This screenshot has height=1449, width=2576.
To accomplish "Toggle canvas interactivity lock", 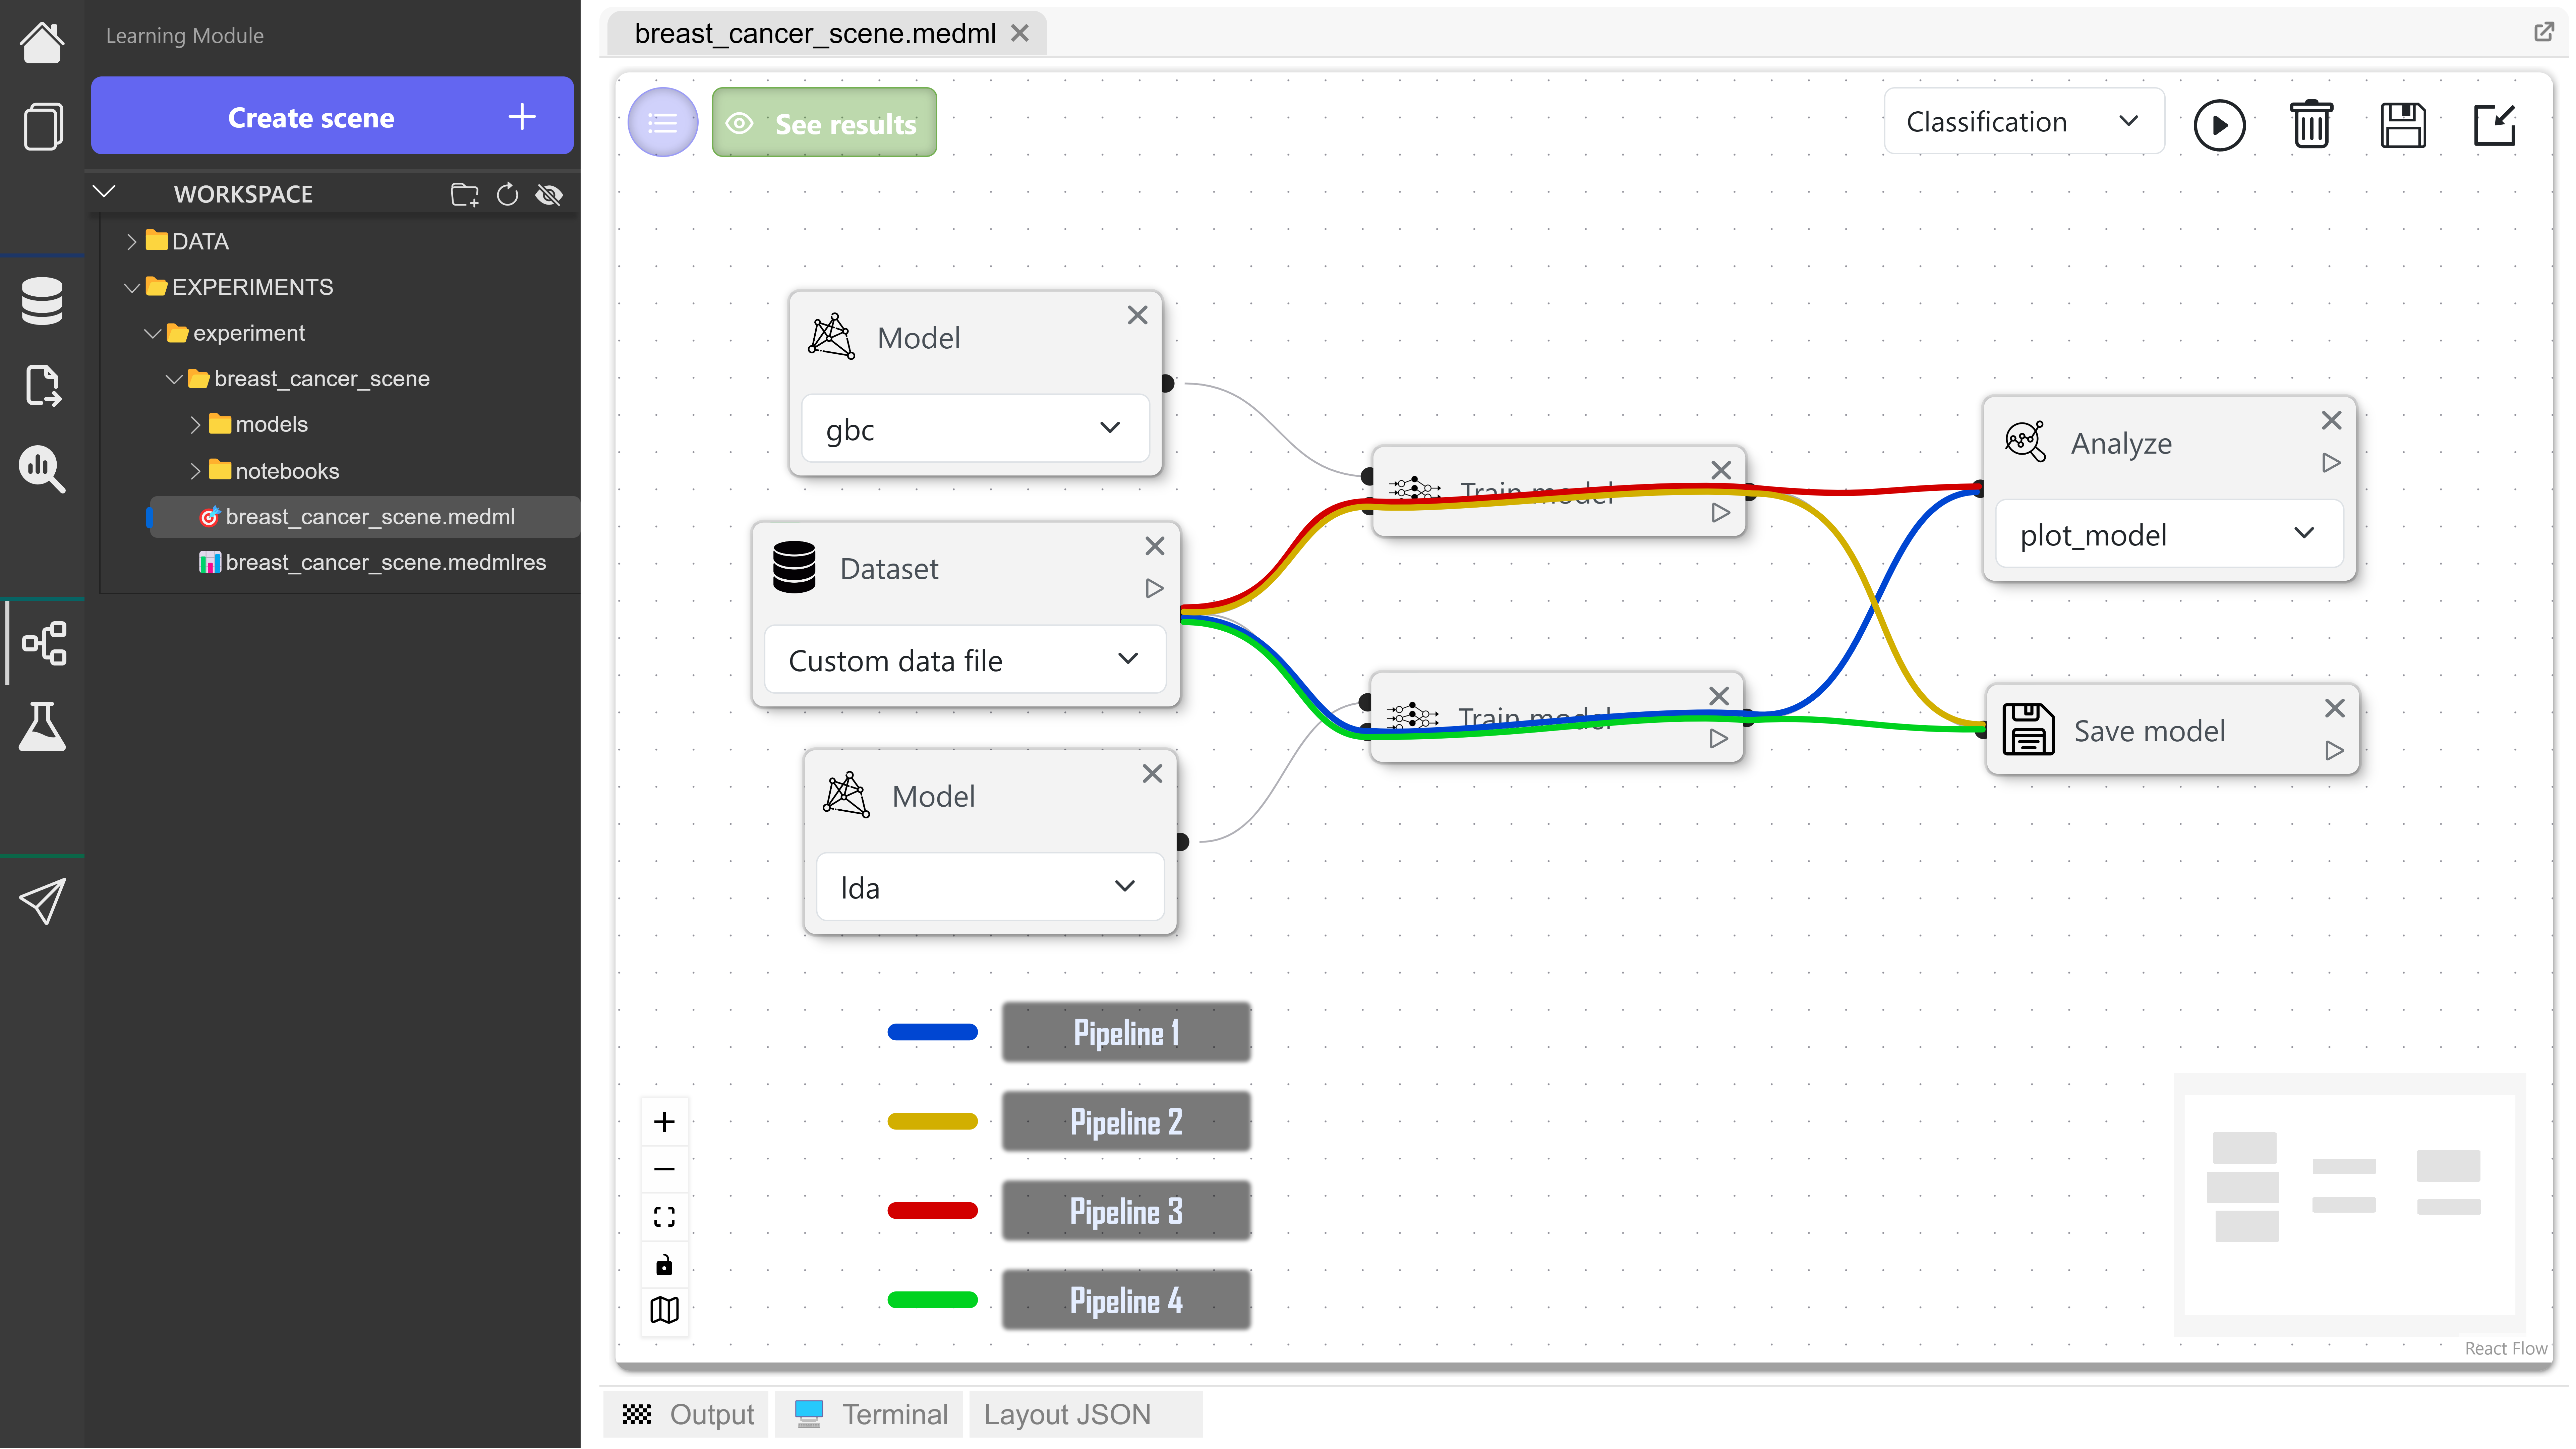I will coord(664,1265).
